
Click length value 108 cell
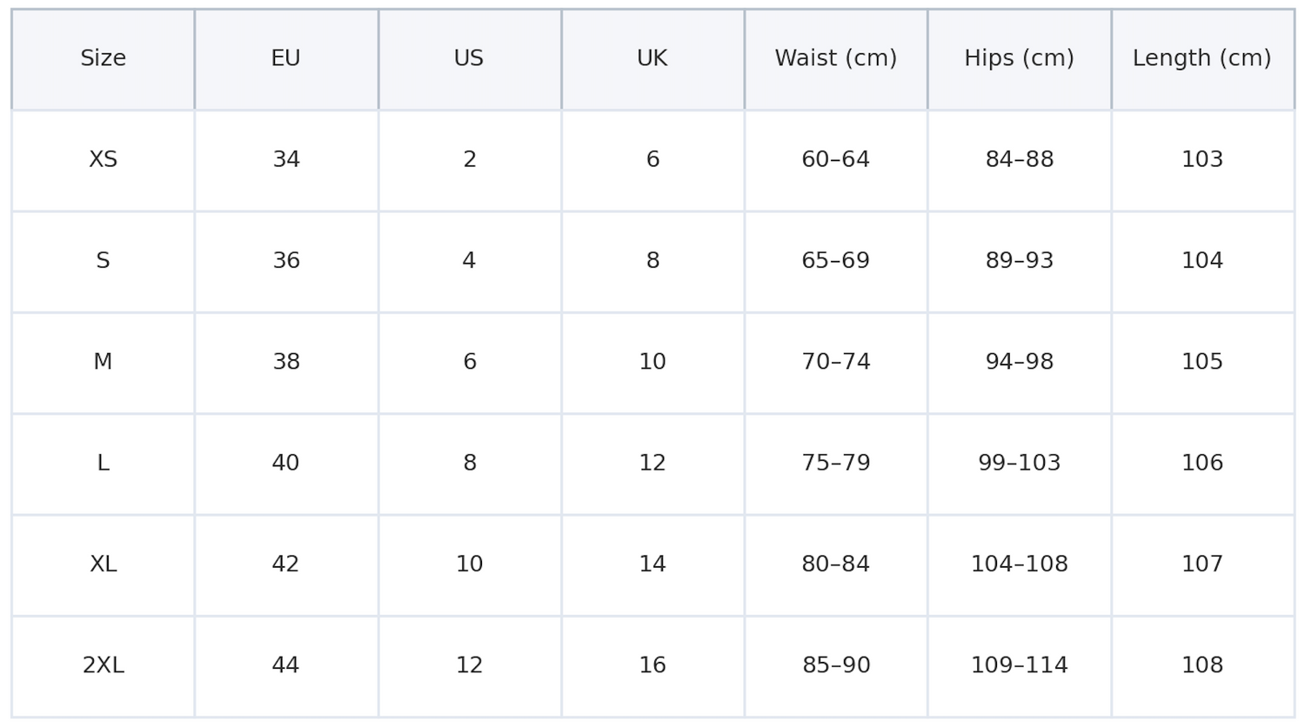[1201, 665]
